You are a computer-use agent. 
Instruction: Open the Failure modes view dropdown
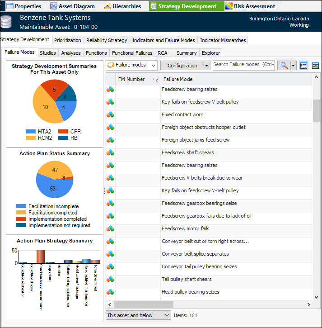coord(131,65)
